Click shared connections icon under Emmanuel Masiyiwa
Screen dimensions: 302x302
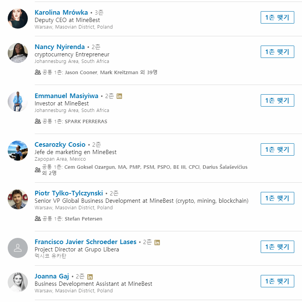(38, 121)
